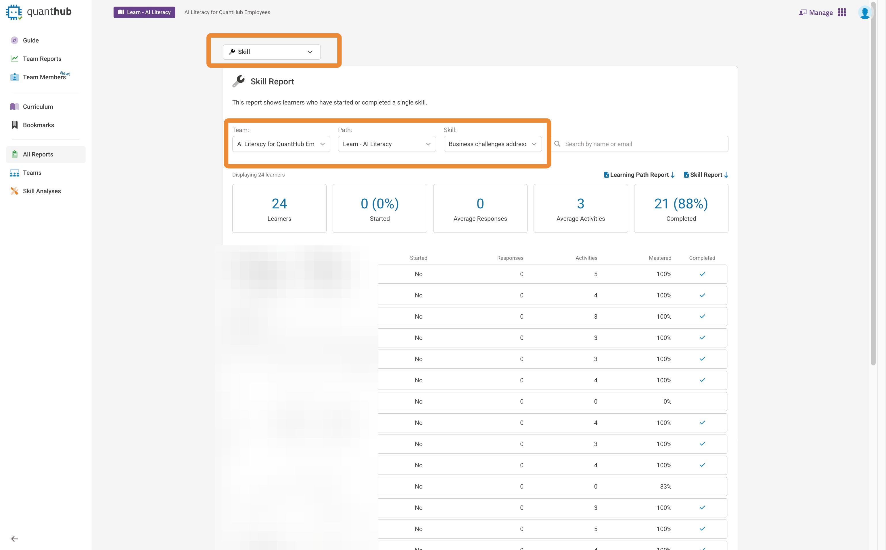Screen dimensions: 886x550
Task: Download the Learning Path Report
Action: [639, 175]
